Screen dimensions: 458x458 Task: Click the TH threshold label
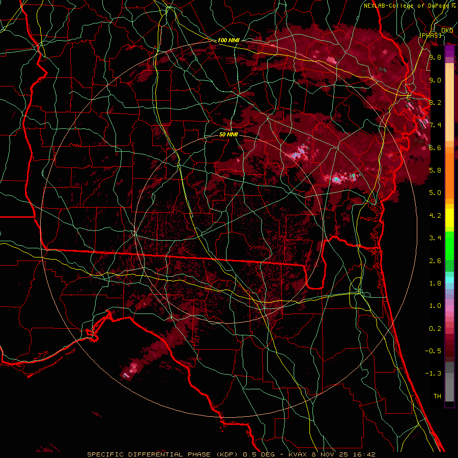437,396
